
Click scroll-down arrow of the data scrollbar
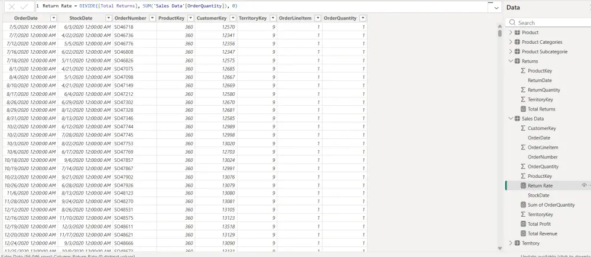[x=500, y=248]
